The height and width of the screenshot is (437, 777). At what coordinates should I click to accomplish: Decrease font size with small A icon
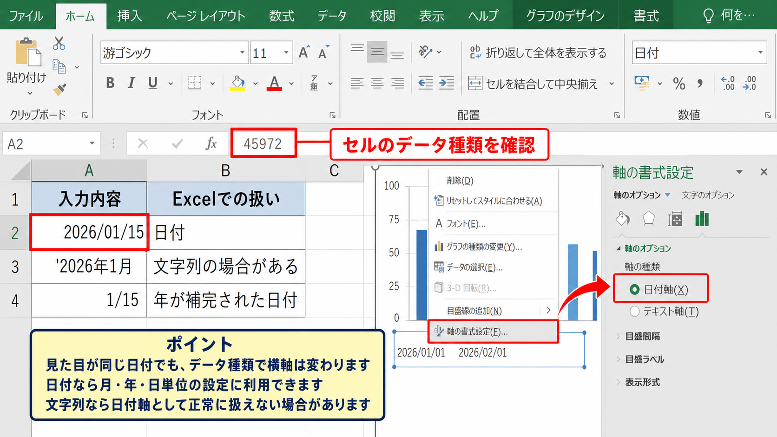[x=323, y=52]
